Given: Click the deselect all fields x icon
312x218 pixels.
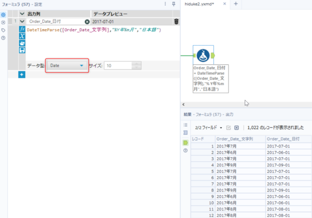Looking at the screenshot, I should tap(236, 127).
